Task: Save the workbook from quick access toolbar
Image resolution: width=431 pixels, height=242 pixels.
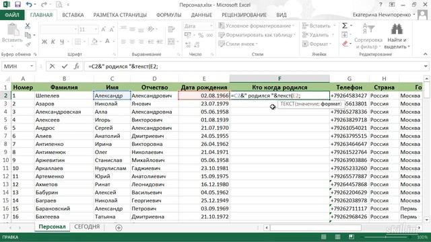Action: (x=18, y=5)
